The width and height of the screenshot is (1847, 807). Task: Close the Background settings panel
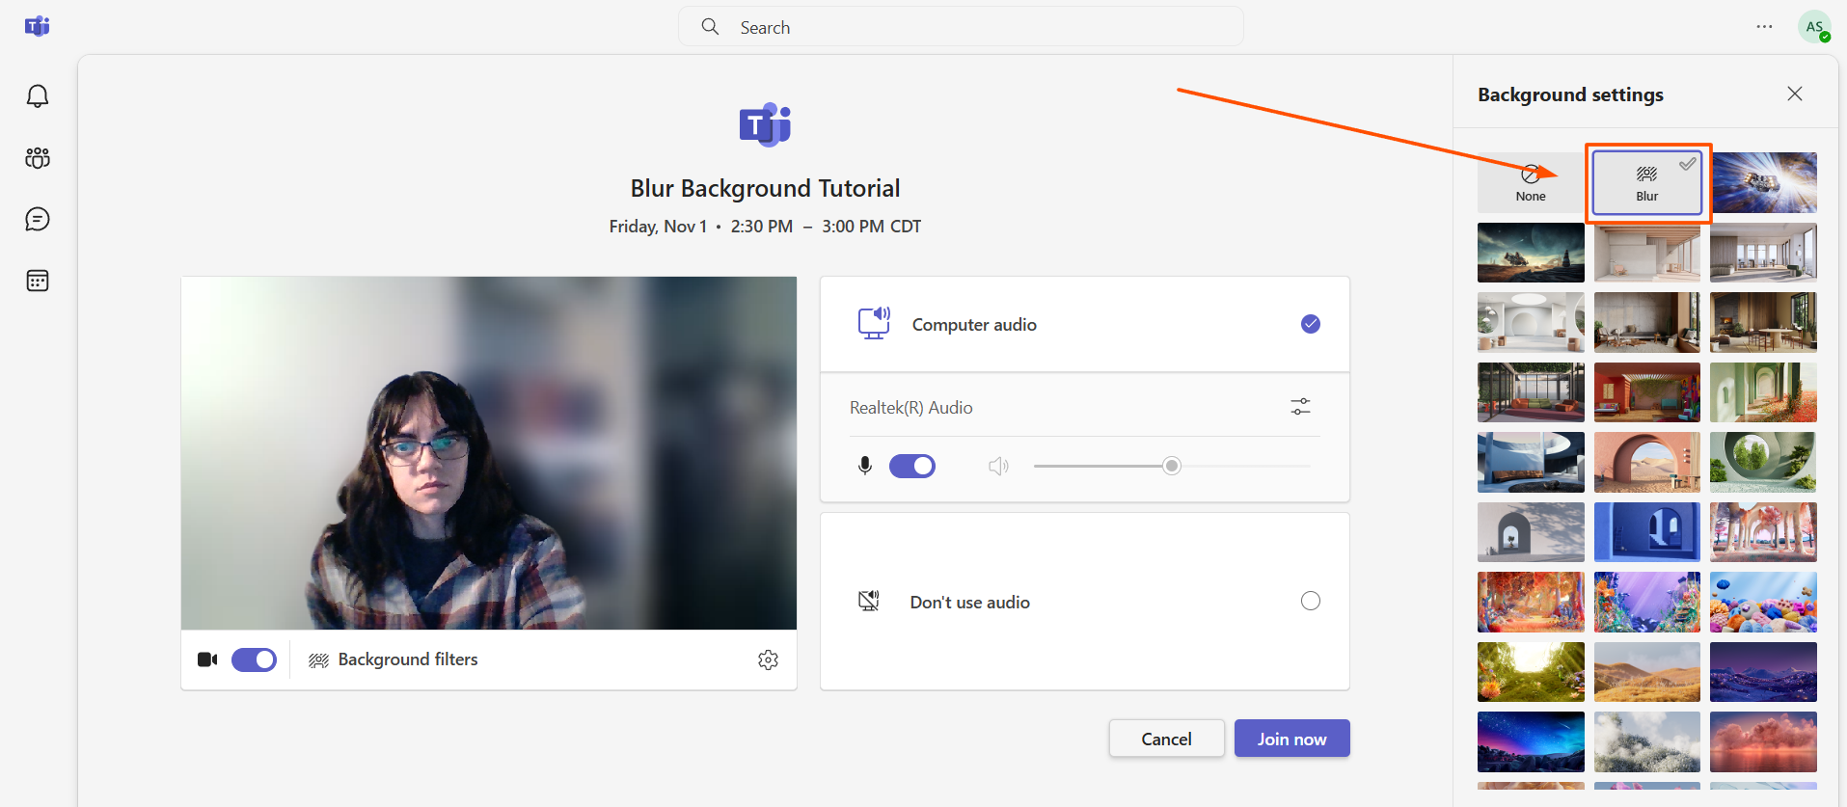1794,94
